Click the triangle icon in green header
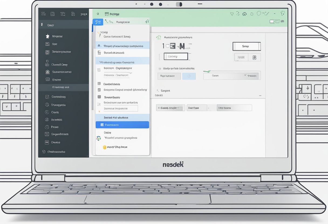Image resolution: width=328 pixels, height=224 pixels. pyautogui.click(x=232, y=13)
